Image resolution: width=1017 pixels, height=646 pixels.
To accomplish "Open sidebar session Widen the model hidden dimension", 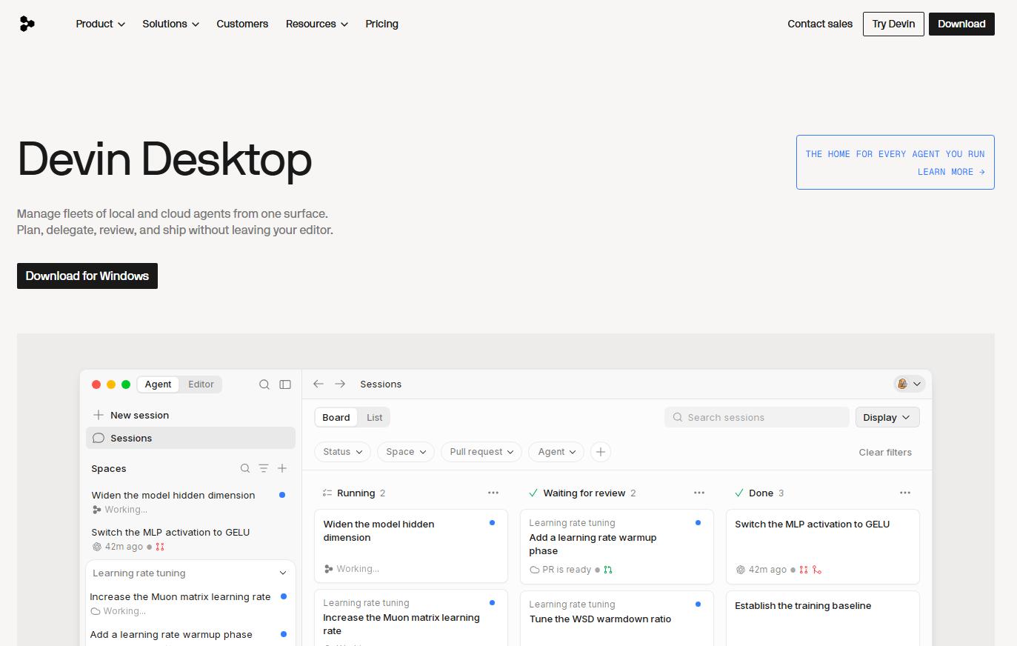I will click(x=190, y=502).
